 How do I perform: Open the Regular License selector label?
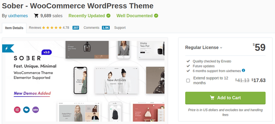tap(202, 47)
